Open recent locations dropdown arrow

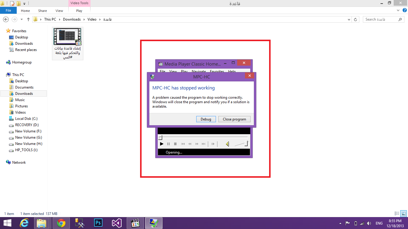[22, 19]
